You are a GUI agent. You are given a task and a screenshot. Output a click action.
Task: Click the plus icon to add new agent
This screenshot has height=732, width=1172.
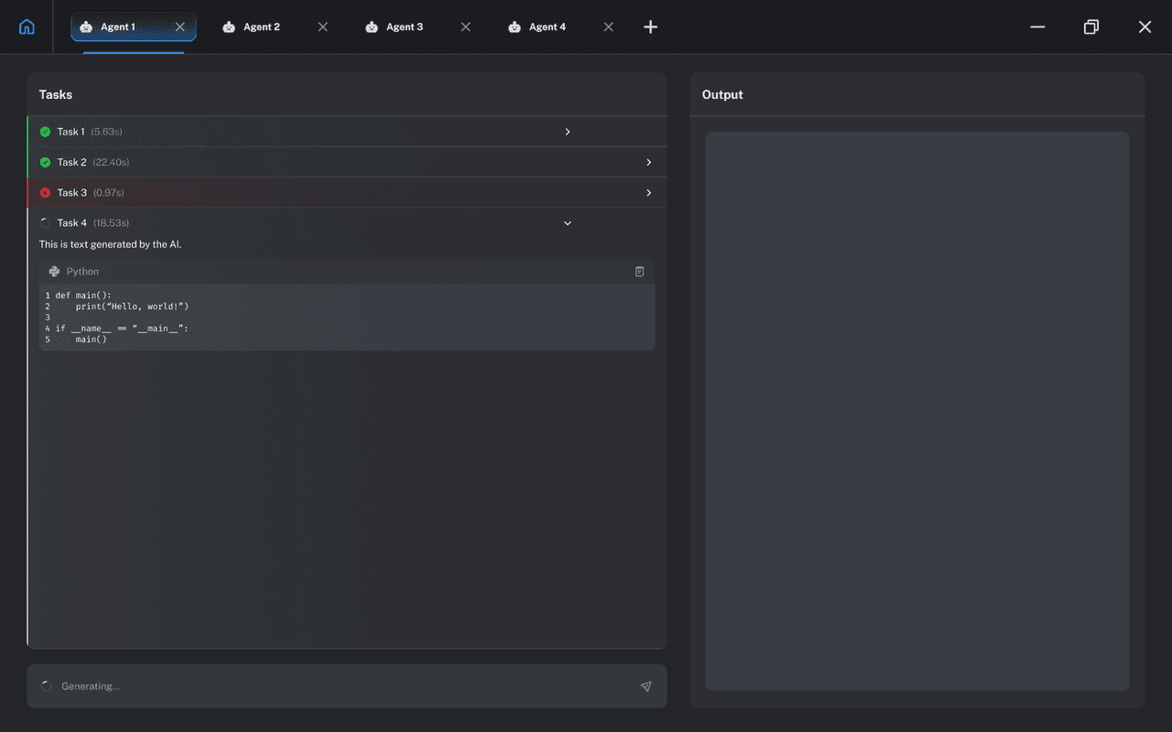pyautogui.click(x=650, y=27)
